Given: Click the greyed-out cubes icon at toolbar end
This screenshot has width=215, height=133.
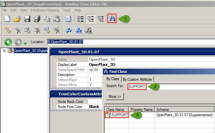Looking at the screenshot, I should (x=88, y=30).
